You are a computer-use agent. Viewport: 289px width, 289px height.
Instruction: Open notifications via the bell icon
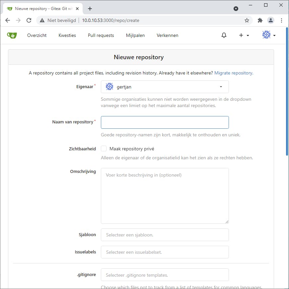[224, 35]
